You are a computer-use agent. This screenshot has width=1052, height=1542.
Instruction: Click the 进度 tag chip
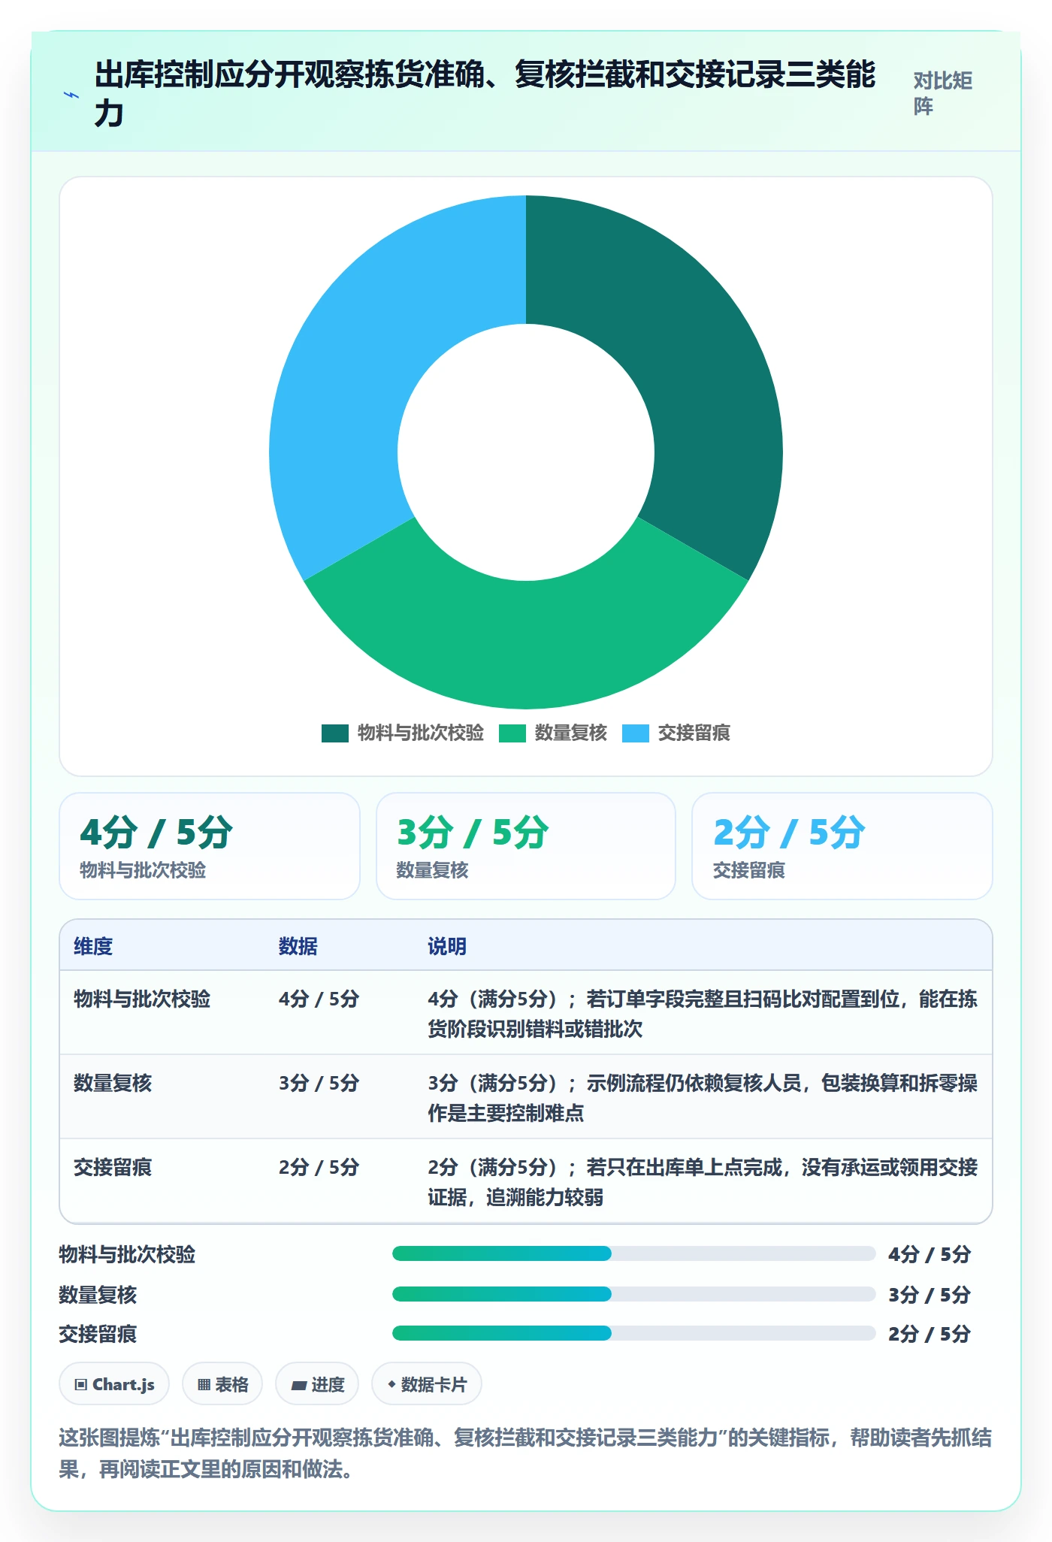tap(317, 1384)
